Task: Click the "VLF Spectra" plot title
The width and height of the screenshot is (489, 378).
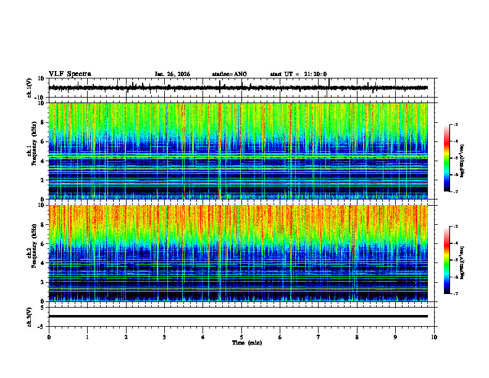Action: coord(70,74)
